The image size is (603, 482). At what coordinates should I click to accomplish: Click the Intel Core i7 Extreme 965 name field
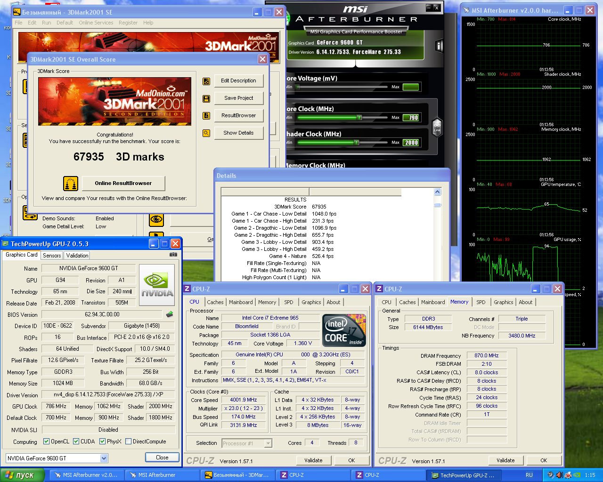270,318
